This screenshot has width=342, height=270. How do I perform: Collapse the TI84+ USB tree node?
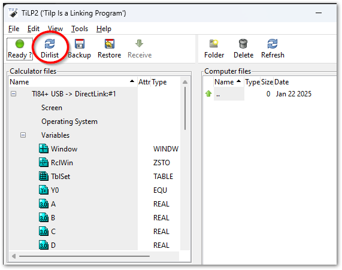(x=14, y=94)
